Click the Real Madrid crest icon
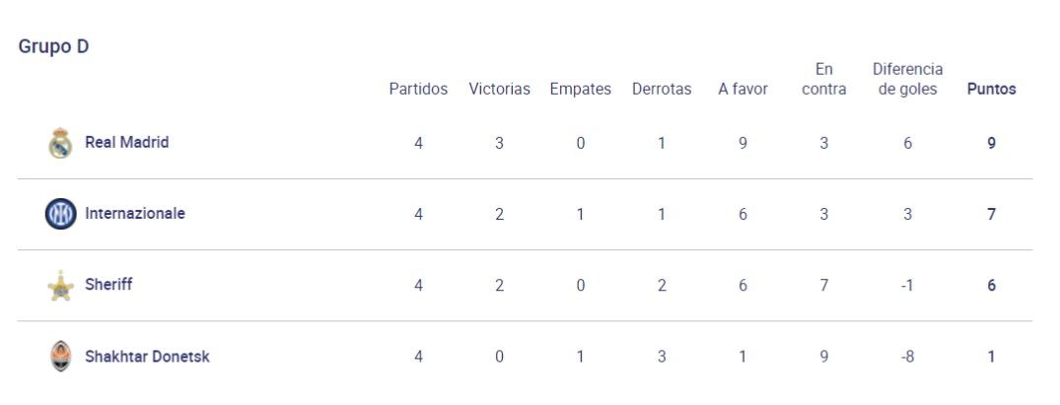The height and width of the screenshot is (405, 1060). point(60,143)
